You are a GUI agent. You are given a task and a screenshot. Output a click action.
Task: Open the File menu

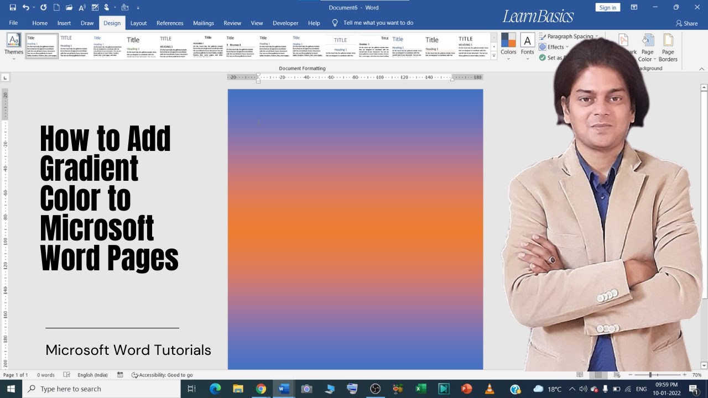click(x=13, y=23)
